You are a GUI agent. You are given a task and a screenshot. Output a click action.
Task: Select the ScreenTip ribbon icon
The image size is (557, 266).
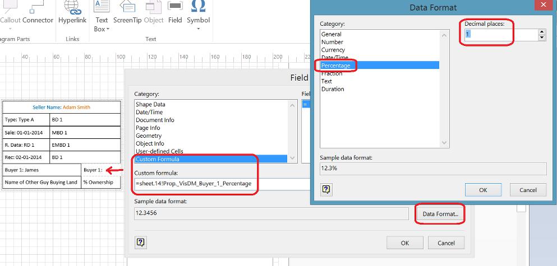click(x=127, y=7)
